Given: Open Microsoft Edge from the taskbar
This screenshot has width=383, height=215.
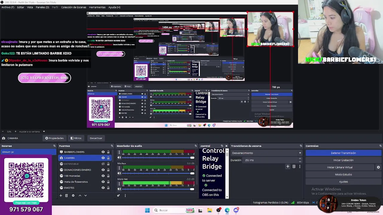Looking at the screenshot, I should click(227, 210).
